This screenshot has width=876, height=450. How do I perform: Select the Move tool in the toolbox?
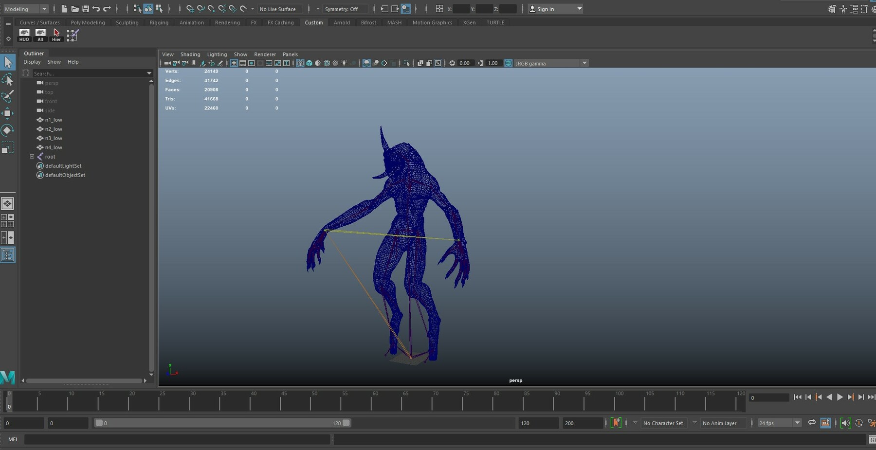7,113
